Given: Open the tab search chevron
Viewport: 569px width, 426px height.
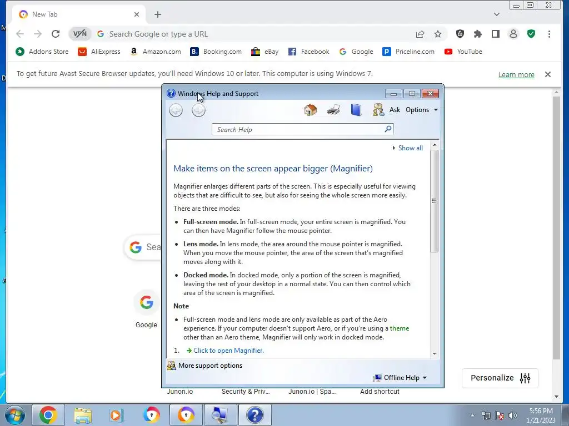Looking at the screenshot, I should pos(497,14).
